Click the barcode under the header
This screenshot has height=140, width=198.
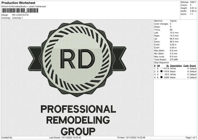pyautogui.click(x=20, y=11)
